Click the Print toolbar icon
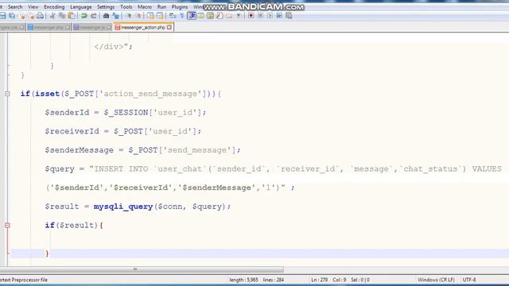 40,16
